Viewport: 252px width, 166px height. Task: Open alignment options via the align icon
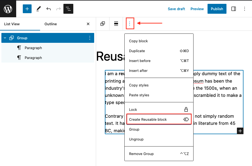pos(116,24)
